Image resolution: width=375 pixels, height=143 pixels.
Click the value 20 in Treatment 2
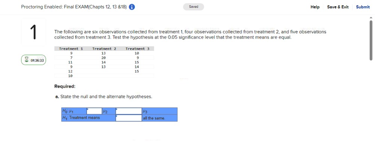click(x=104, y=58)
